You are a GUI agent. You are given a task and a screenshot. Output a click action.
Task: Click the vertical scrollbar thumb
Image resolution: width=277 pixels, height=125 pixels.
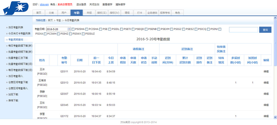tap(275, 42)
